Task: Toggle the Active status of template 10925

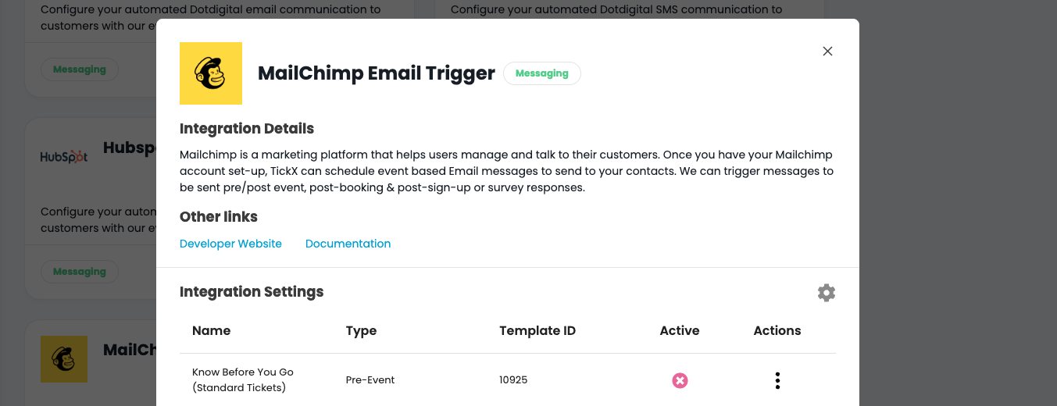Action: pos(680,380)
